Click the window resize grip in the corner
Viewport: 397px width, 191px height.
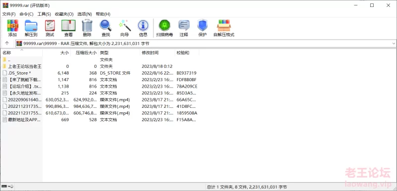click(395, 189)
